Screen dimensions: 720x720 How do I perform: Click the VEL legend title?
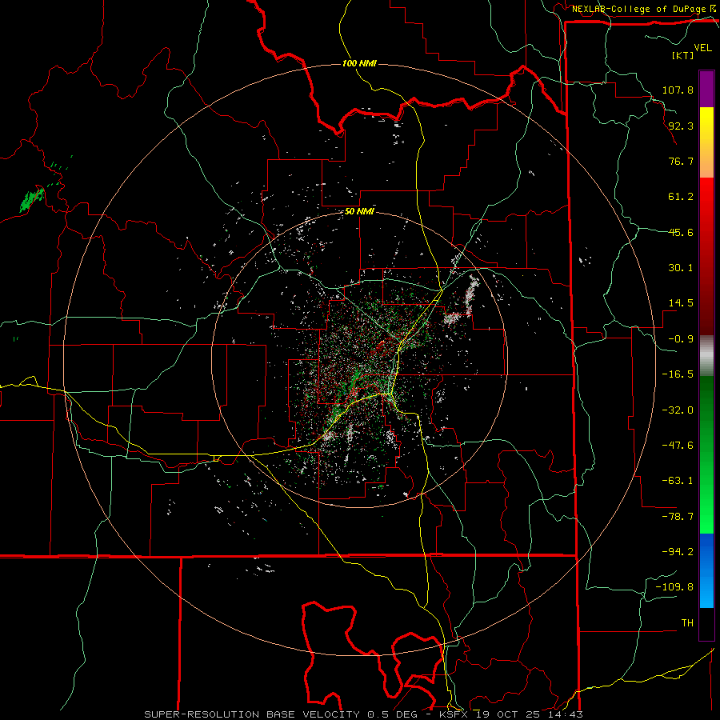click(702, 47)
